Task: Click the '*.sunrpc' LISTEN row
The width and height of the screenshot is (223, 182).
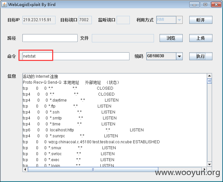Action: [x=70, y=136]
